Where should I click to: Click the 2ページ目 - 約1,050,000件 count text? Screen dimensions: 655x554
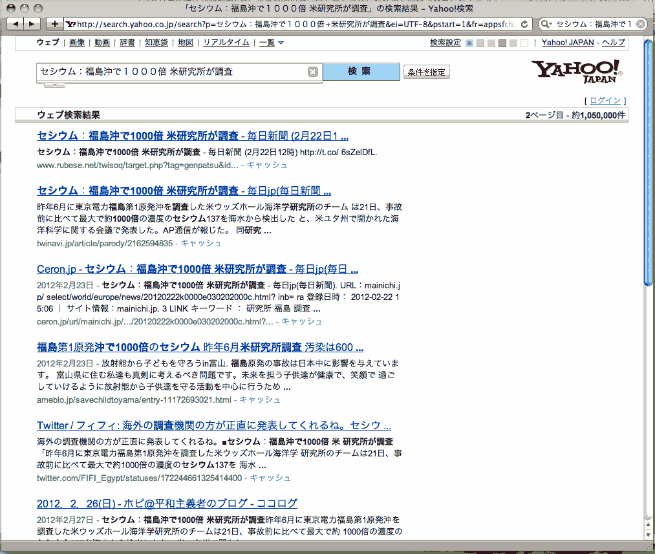click(575, 115)
